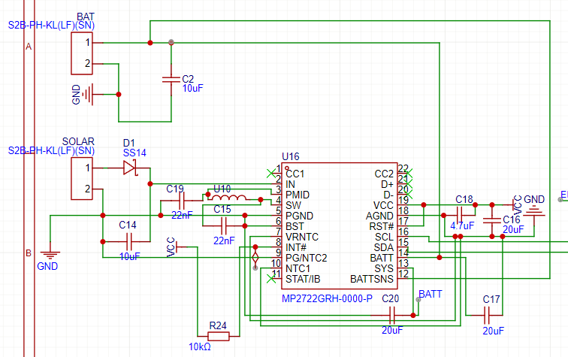Select the C19 22nF capacitor symbol

[x=180, y=201]
